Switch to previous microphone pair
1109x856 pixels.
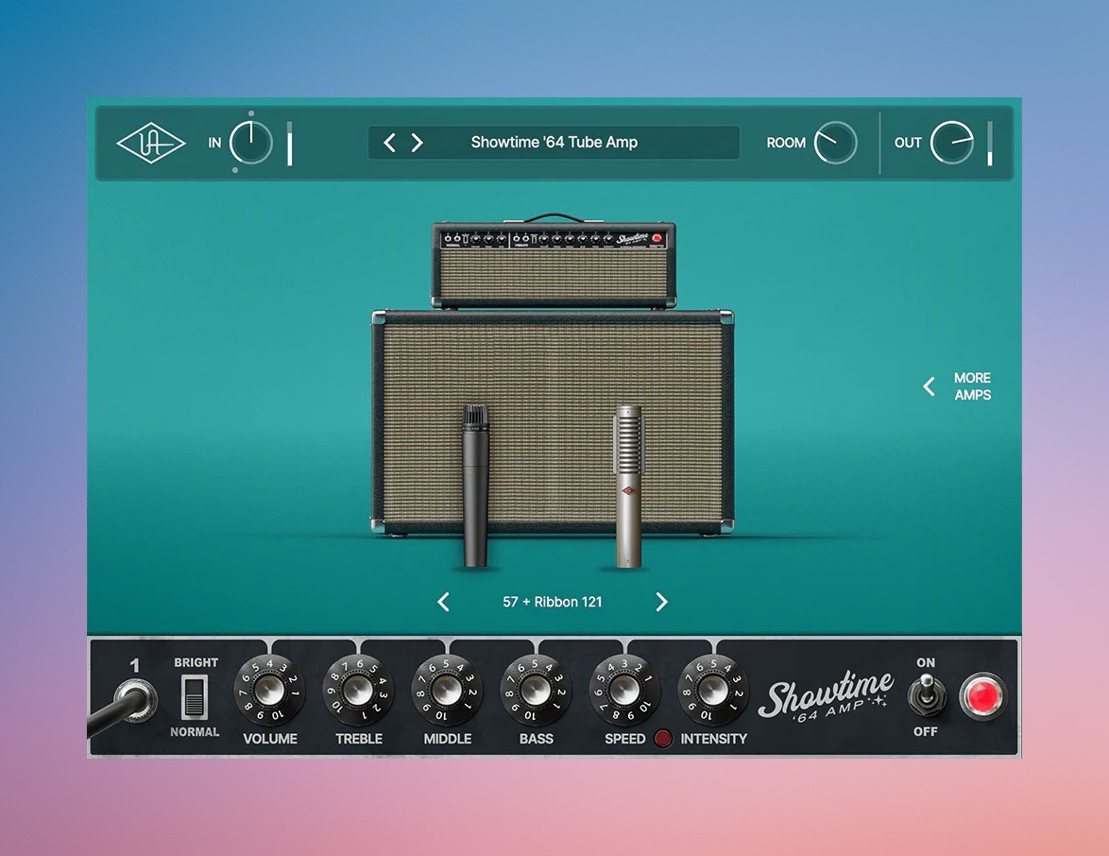(x=443, y=602)
